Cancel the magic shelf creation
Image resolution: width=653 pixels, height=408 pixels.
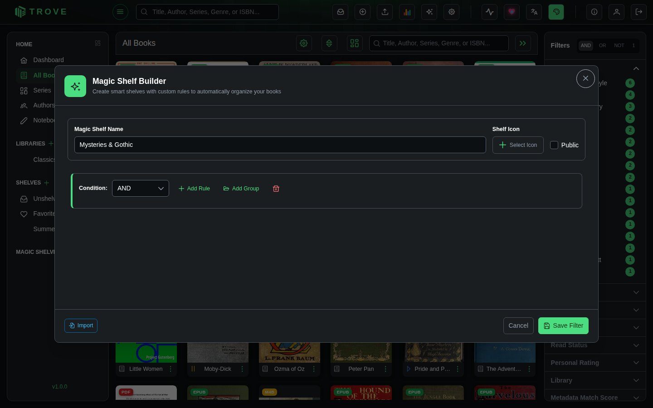[x=518, y=325]
